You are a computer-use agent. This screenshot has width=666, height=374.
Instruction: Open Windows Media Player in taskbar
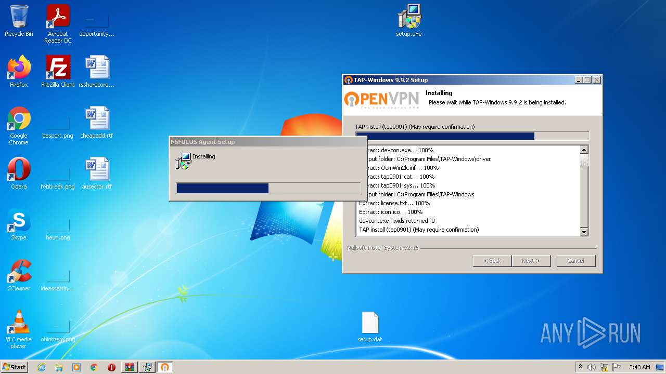[76, 367]
